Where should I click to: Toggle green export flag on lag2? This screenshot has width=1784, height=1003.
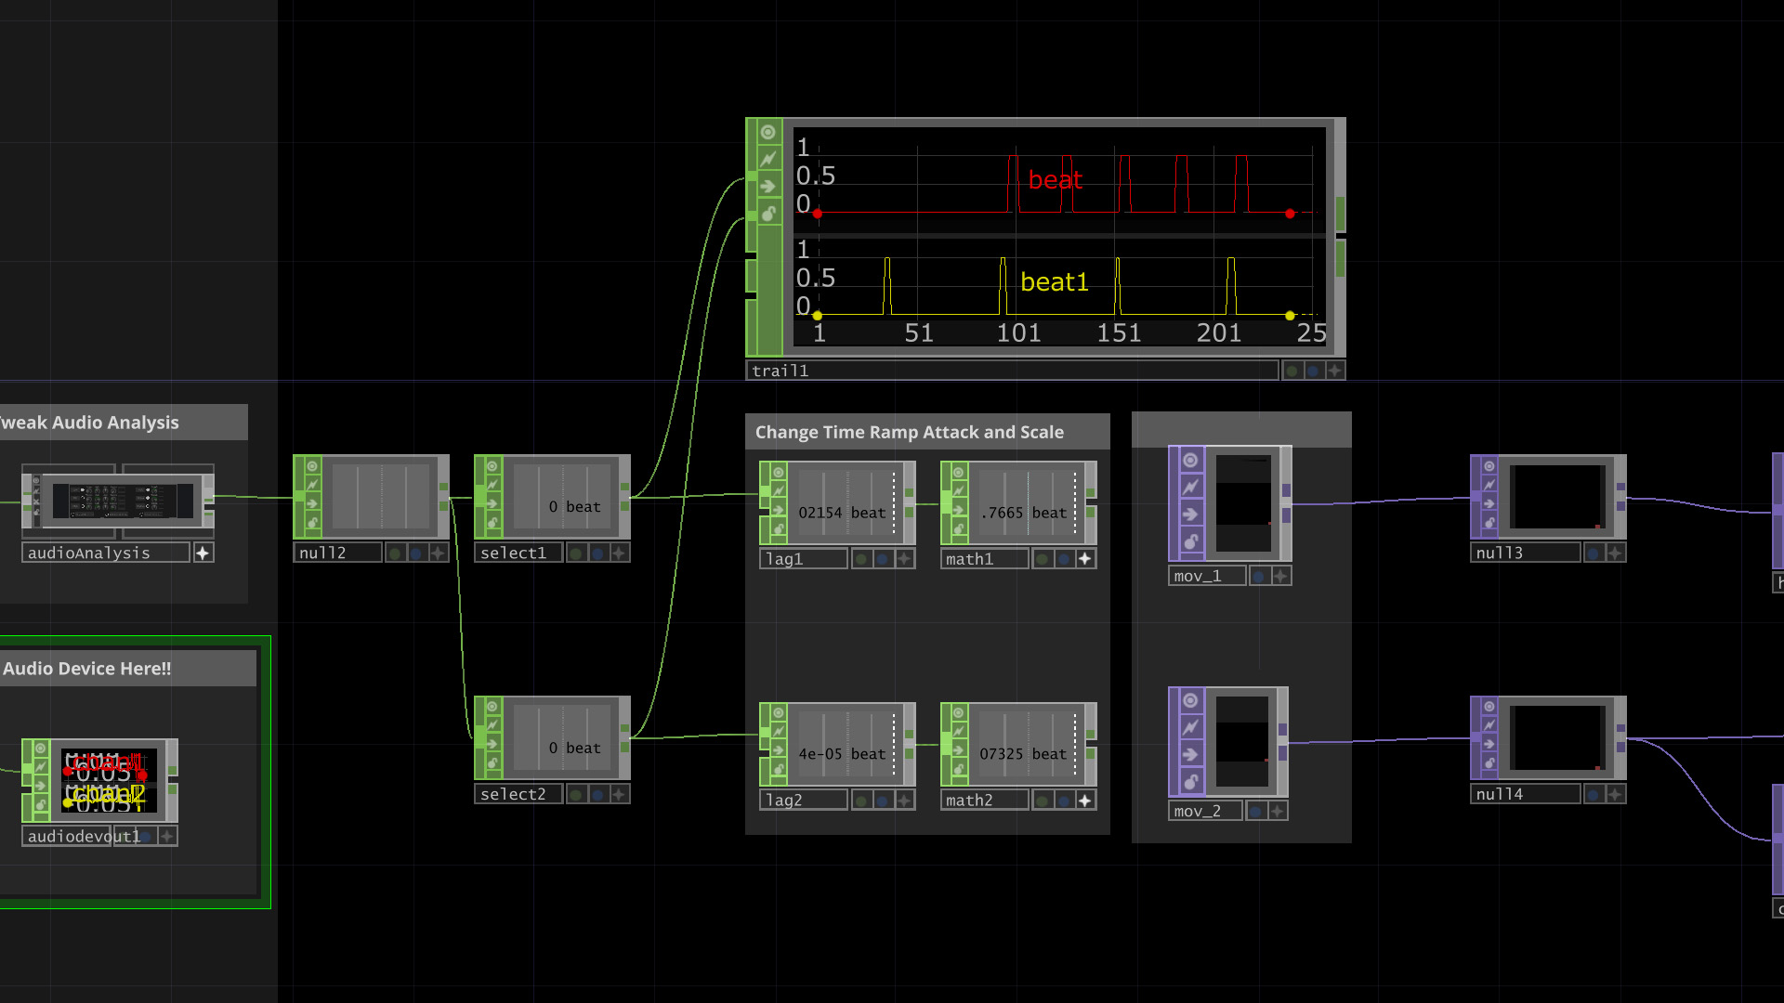tap(861, 801)
